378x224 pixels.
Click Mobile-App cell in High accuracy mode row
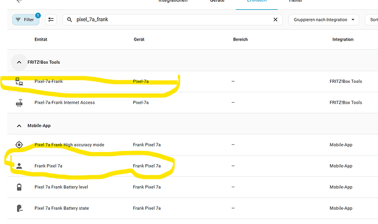[x=341, y=145]
